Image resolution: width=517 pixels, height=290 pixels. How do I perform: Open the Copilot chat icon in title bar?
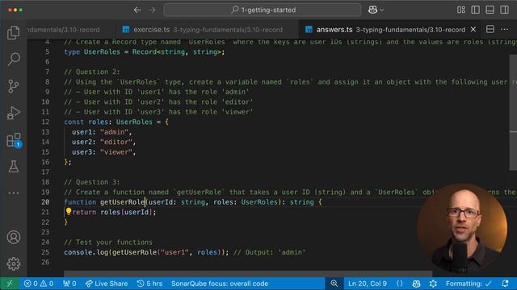[x=372, y=10]
